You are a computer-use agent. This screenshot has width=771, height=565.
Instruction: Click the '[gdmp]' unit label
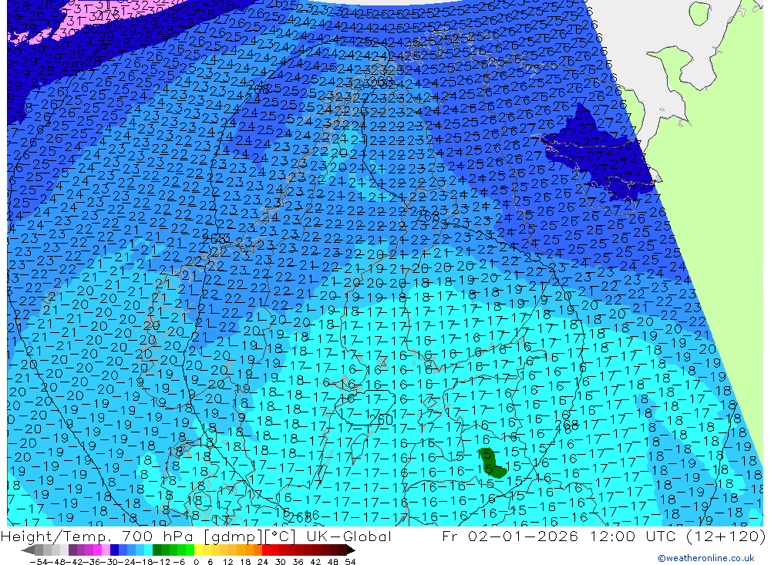coord(234,536)
